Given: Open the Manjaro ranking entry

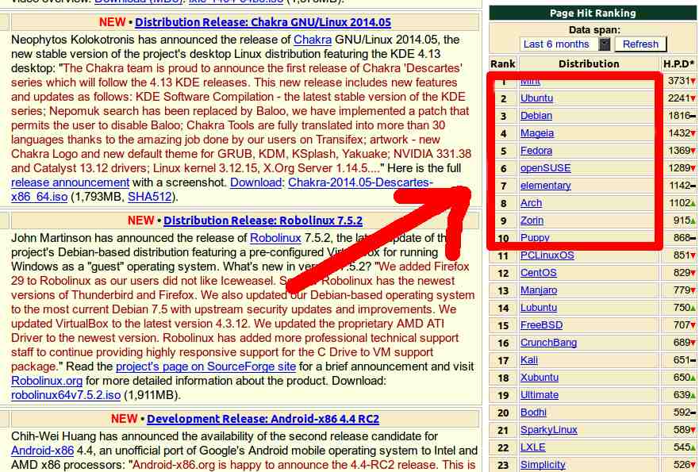Looking at the screenshot, I should coord(539,290).
